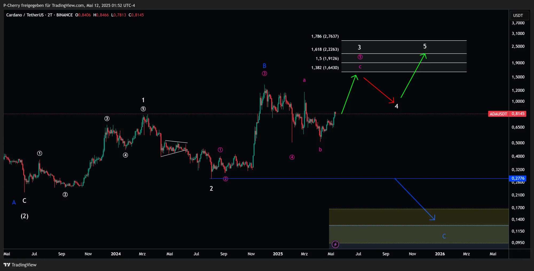Open the USDT currency selector

519,15
